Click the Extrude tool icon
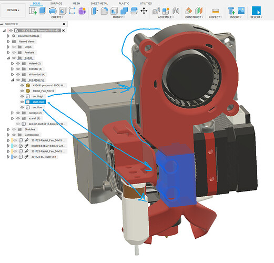 (43, 11)
